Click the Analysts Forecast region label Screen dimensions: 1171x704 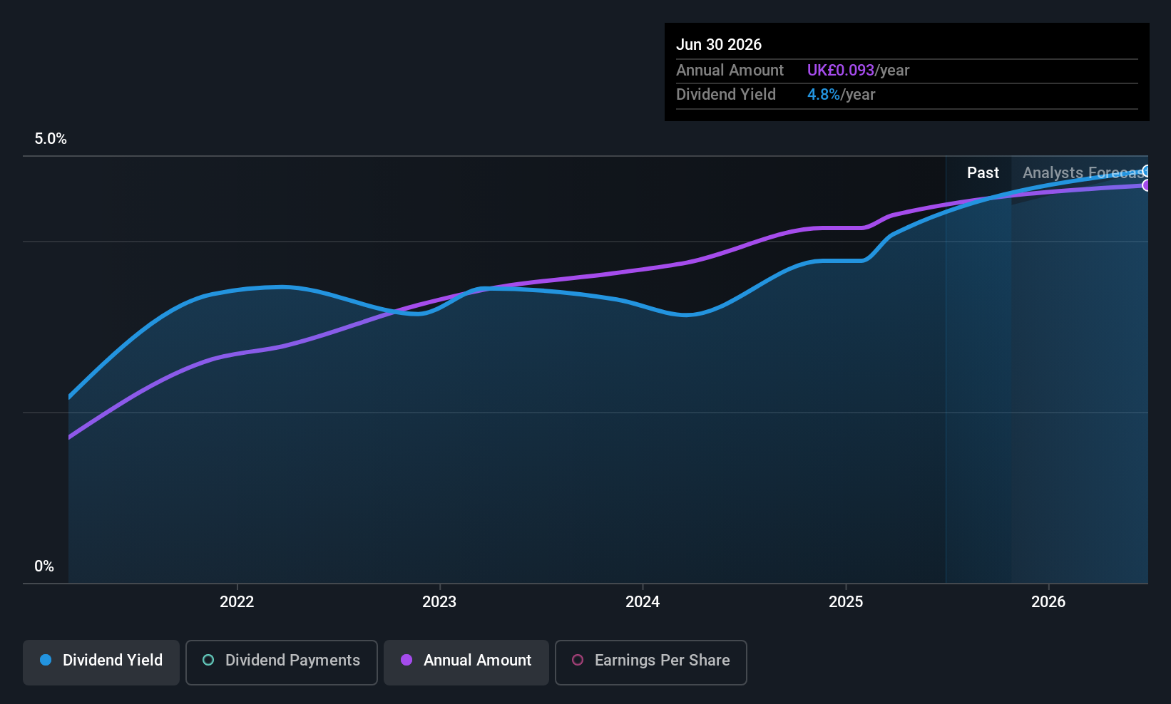pos(1084,172)
